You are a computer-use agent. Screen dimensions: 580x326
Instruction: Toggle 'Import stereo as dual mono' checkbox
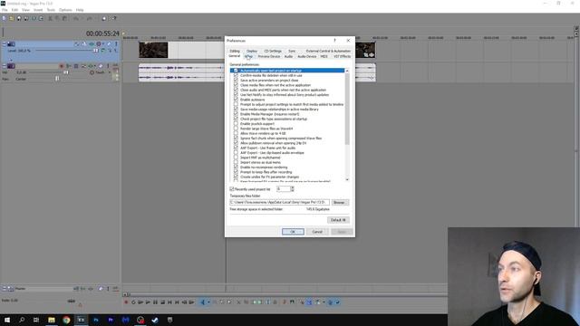coord(236,162)
